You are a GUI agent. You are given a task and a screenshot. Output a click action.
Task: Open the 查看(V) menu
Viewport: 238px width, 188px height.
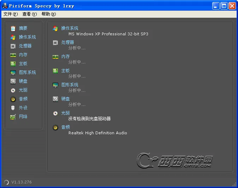(29, 14)
